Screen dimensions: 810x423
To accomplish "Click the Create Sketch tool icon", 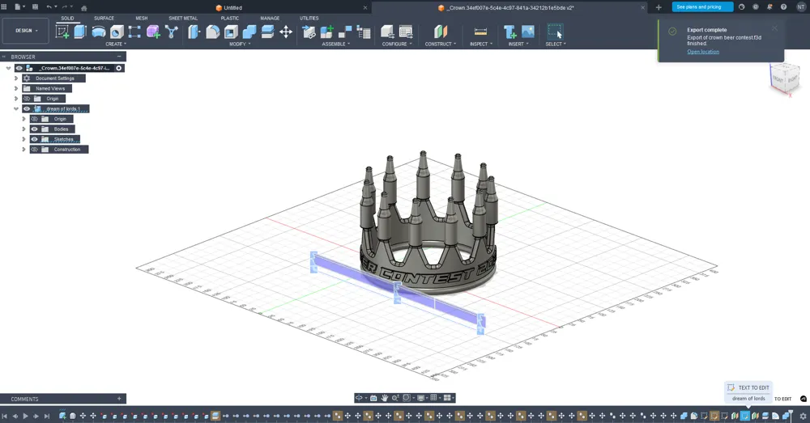I will (62, 32).
